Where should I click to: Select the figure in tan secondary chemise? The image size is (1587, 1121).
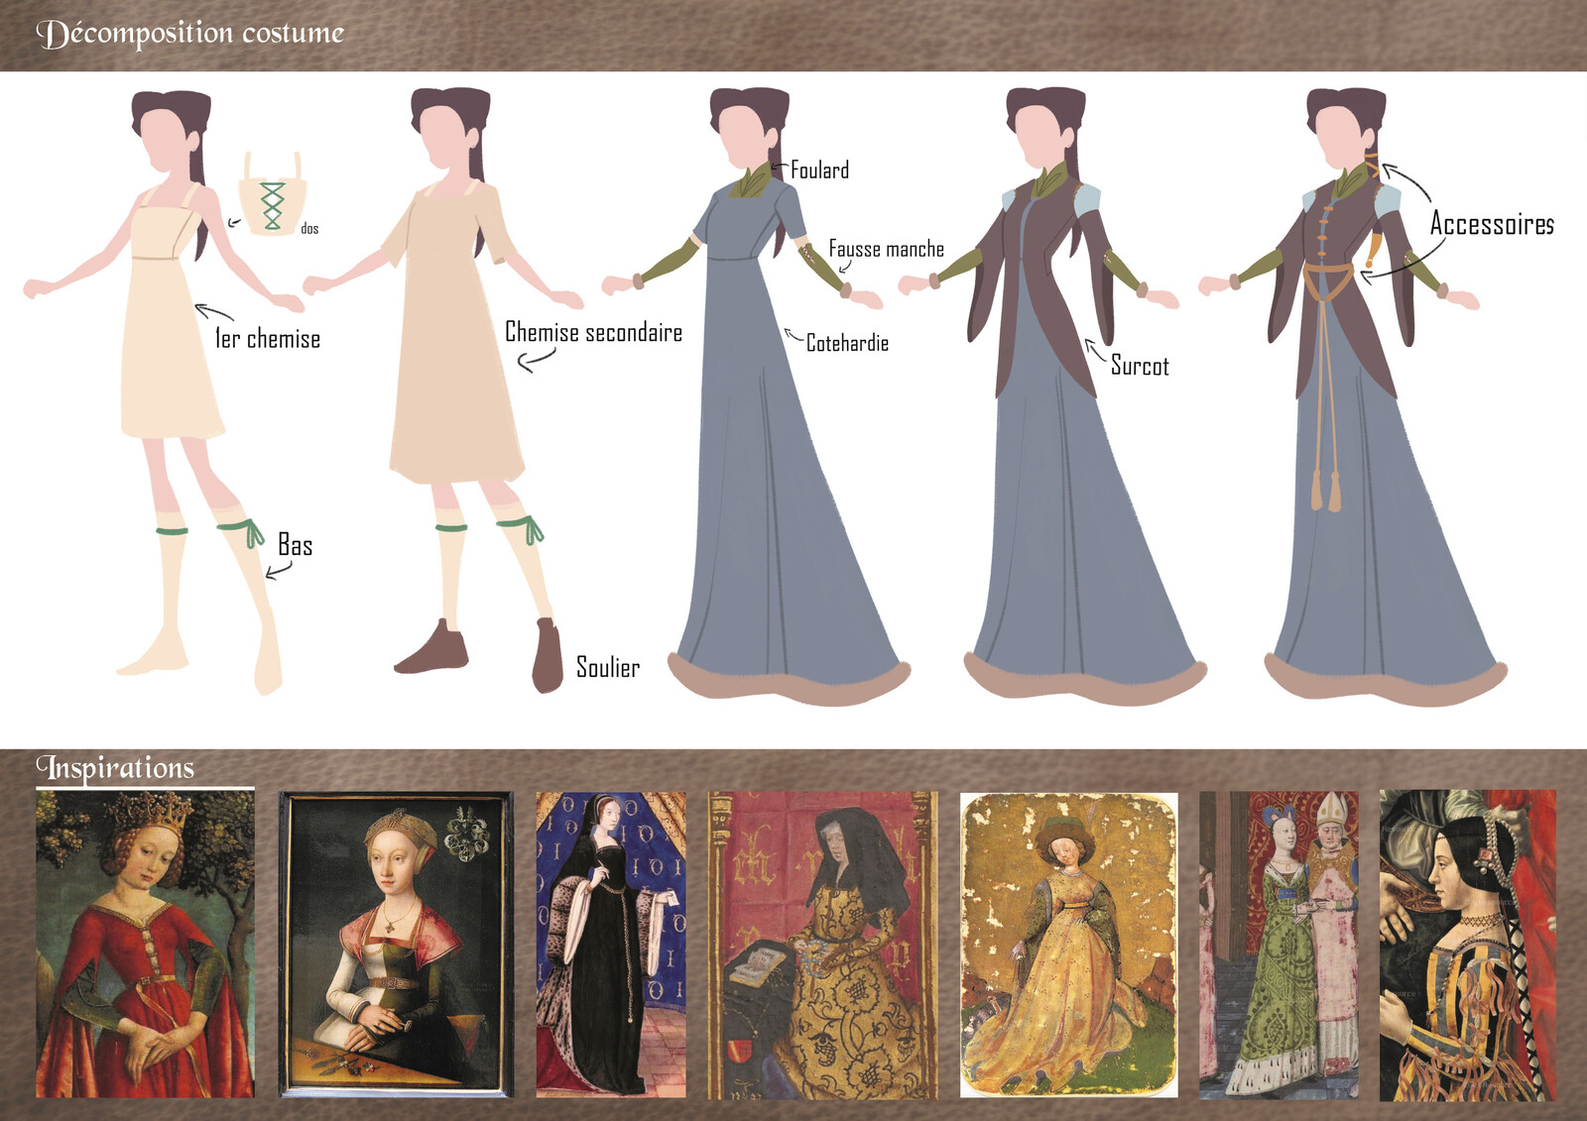click(x=443, y=390)
